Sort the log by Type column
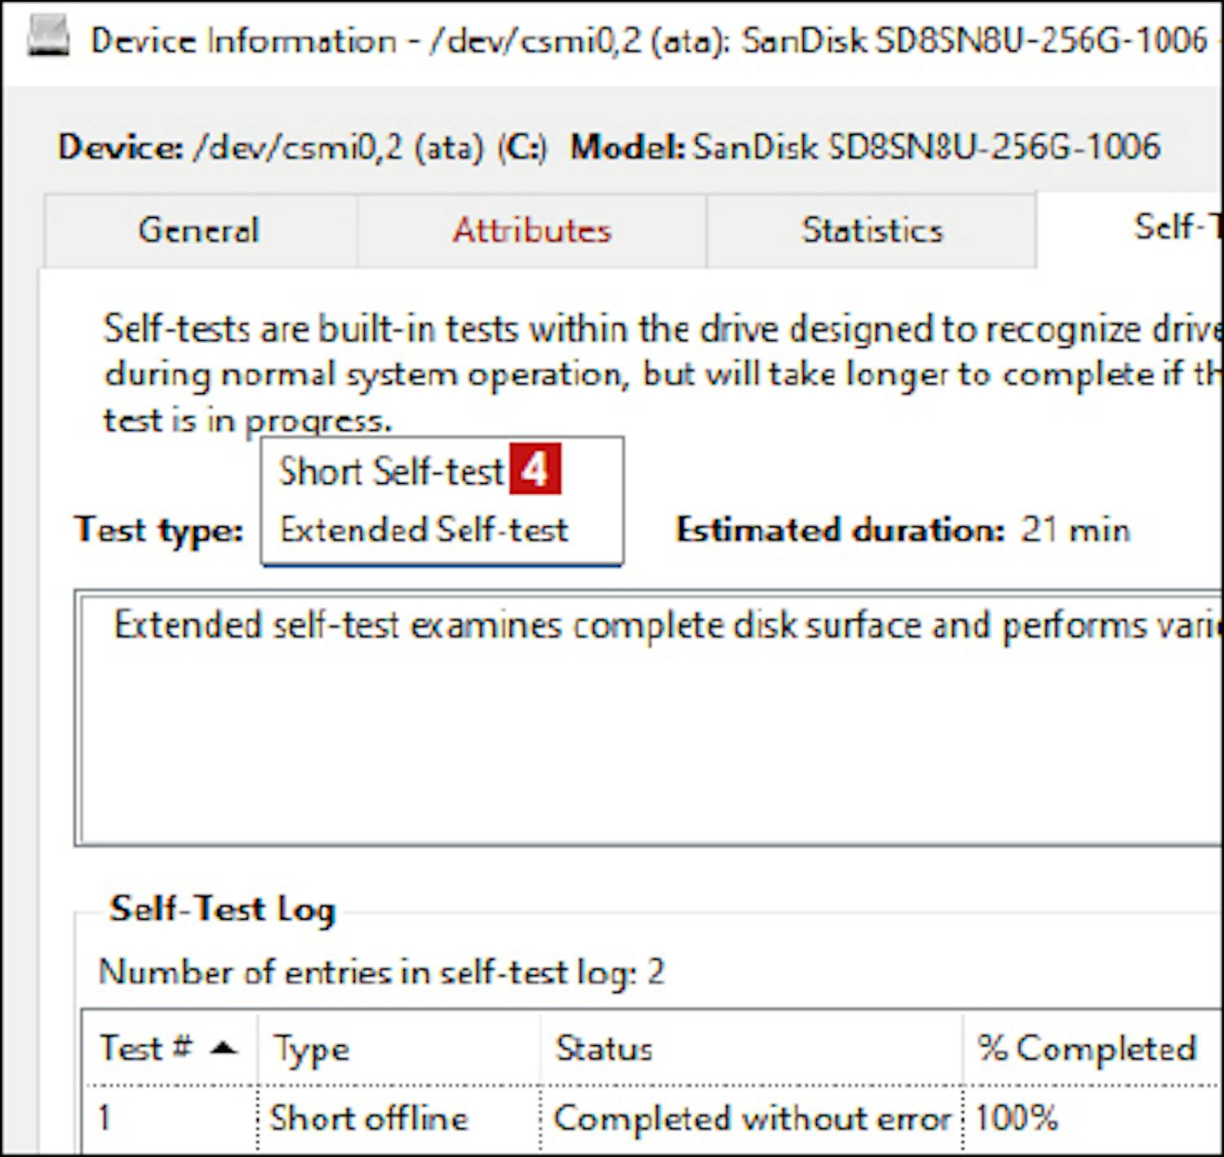 312,1049
